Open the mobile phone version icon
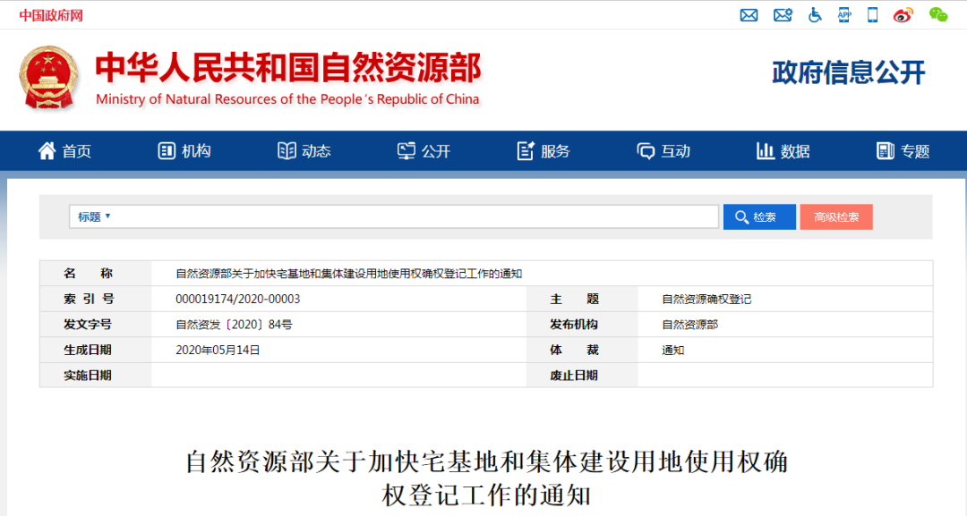967x516 pixels. click(873, 15)
